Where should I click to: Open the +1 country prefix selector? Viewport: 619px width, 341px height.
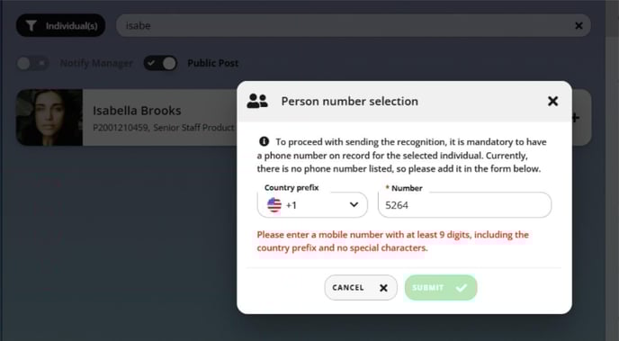pos(312,205)
